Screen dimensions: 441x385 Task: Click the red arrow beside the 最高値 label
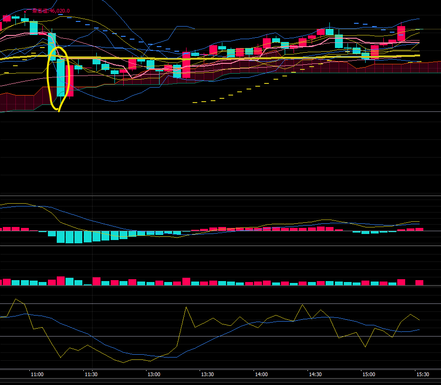tap(25, 11)
